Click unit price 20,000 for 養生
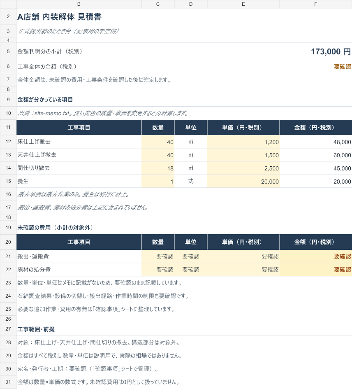The height and width of the screenshot is (389, 352). (x=243, y=182)
